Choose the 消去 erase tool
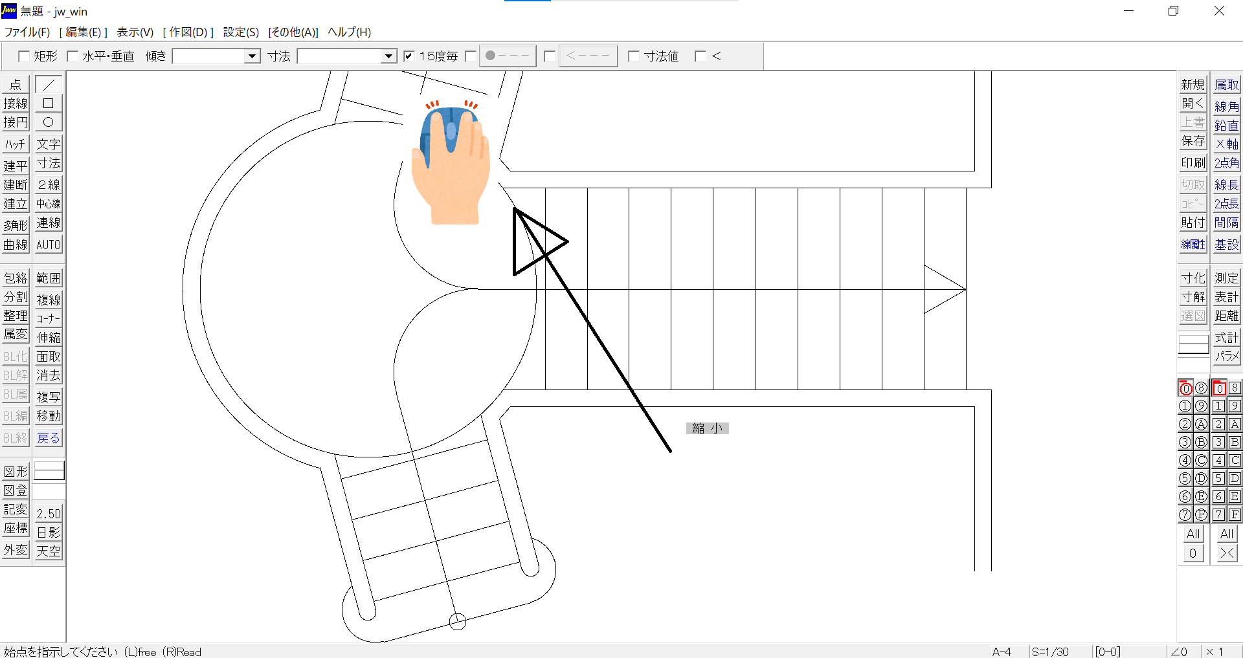This screenshot has height=658, width=1243. click(x=49, y=375)
